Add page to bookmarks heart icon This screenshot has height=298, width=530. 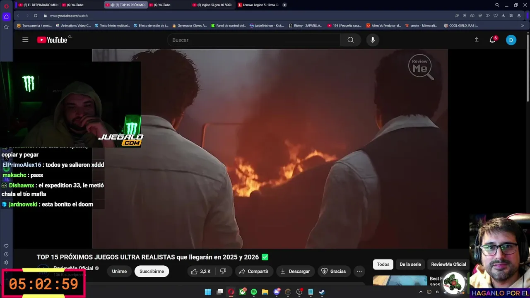(496, 15)
